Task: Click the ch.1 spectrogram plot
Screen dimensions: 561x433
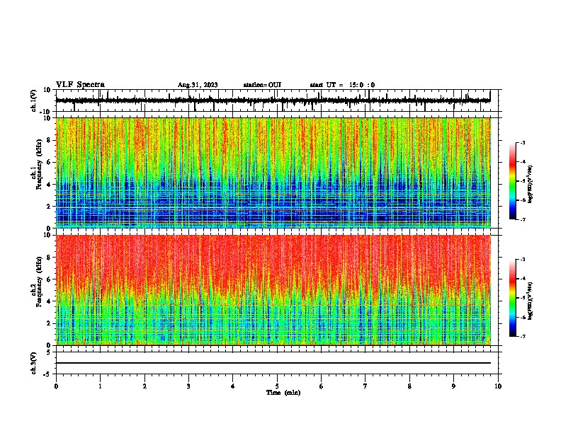Action: pos(273,173)
